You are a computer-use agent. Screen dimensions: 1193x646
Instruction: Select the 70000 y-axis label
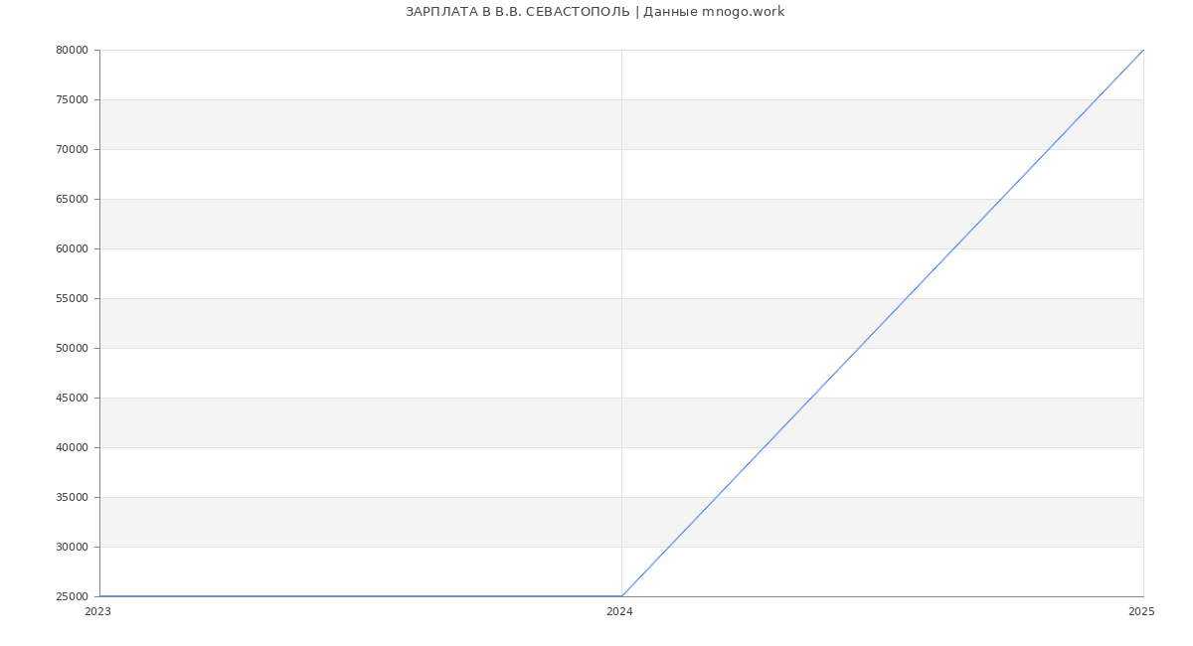point(72,150)
